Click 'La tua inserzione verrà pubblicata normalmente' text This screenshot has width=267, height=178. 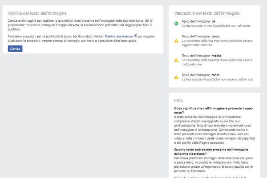pos(215,26)
